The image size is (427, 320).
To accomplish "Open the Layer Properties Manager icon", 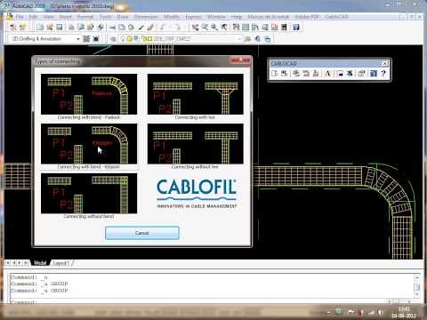I will (113, 39).
